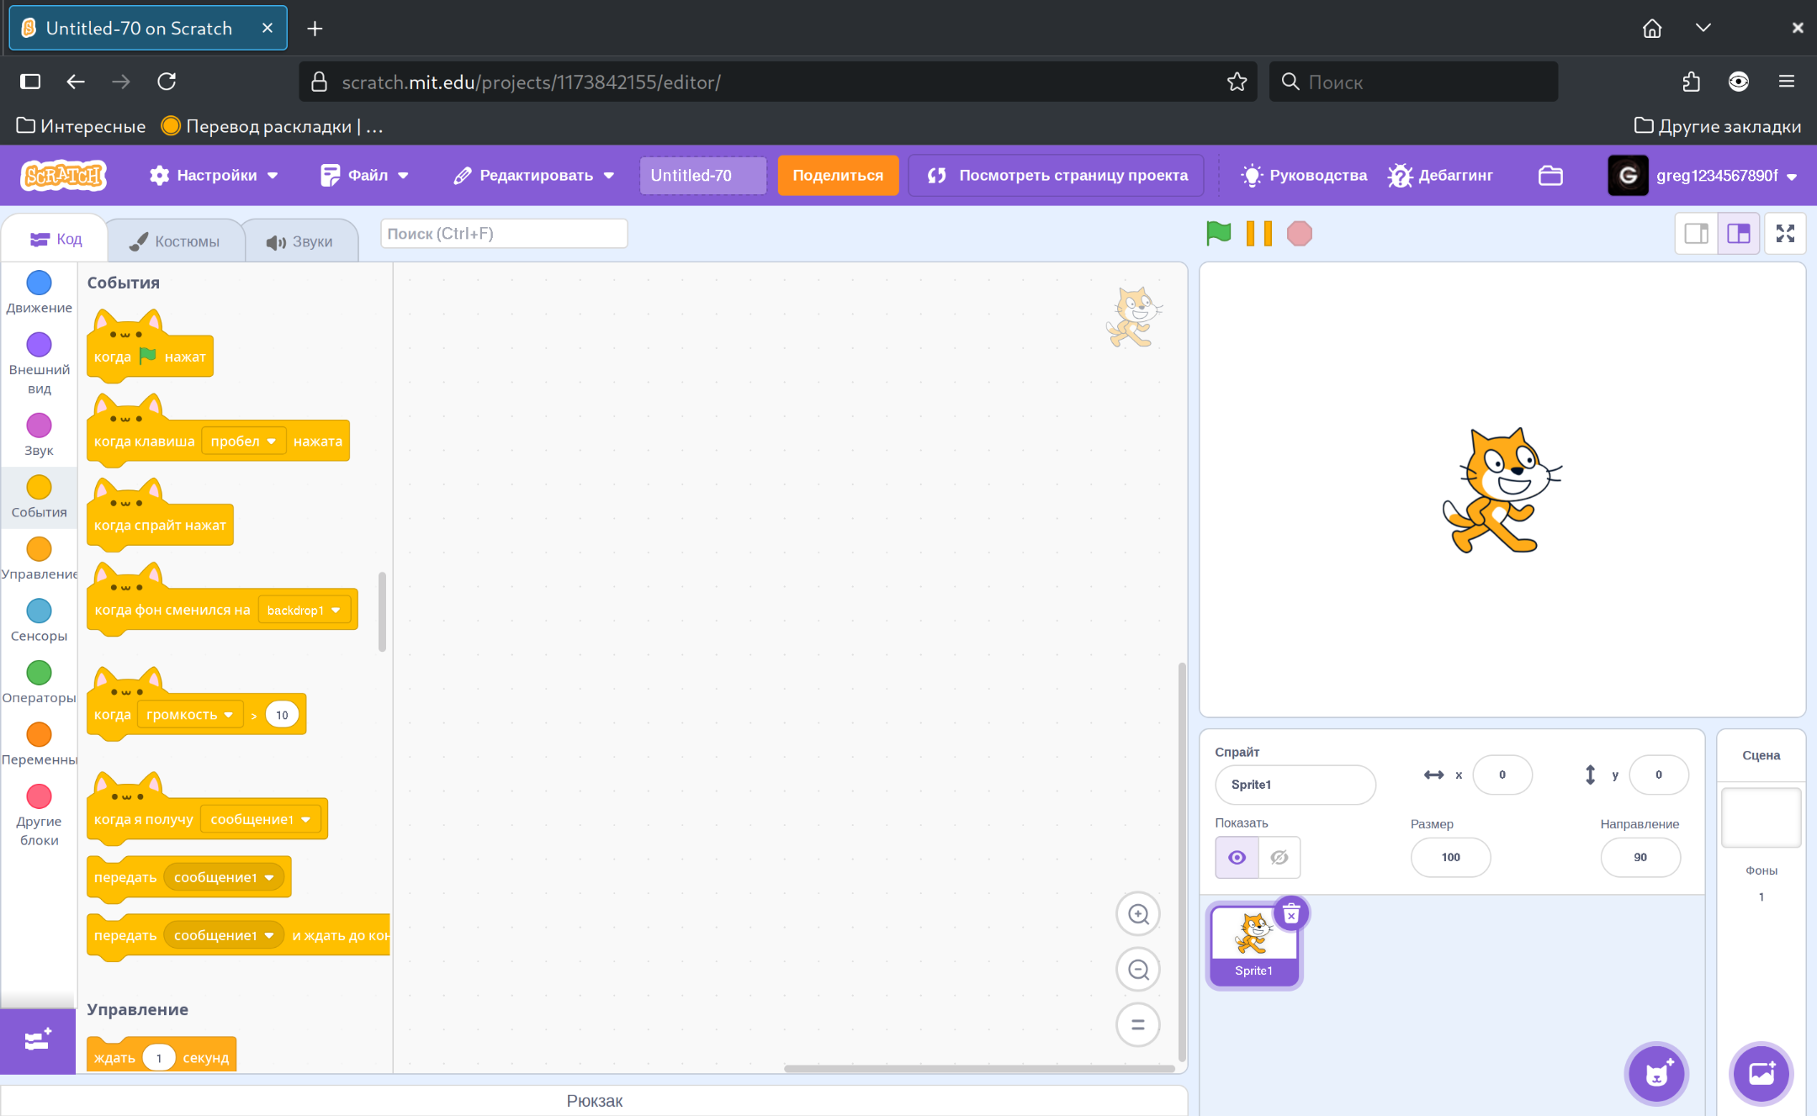Zoom out on the code workspace
This screenshot has height=1116, width=1817.
tap(1138, 970)
